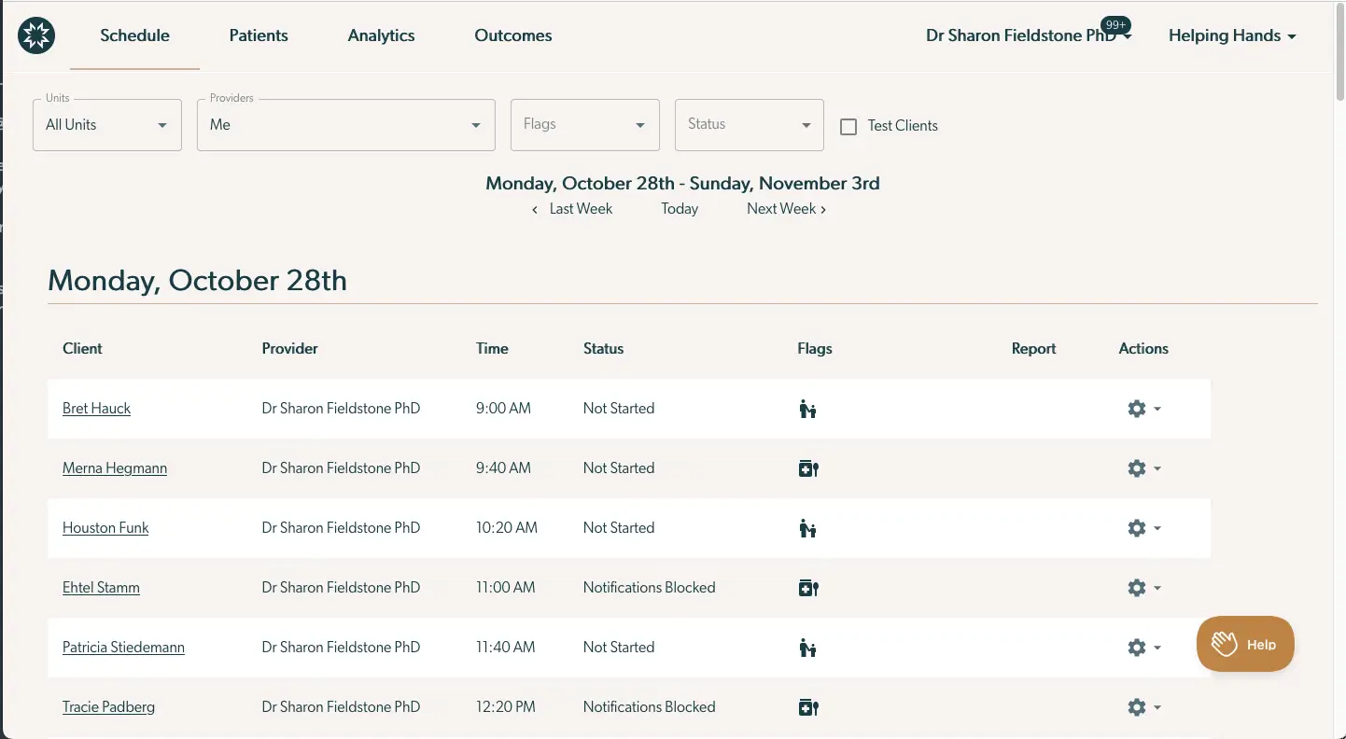
Task: Open the actions gear on Houston Funk's row
Action: 1137,527
